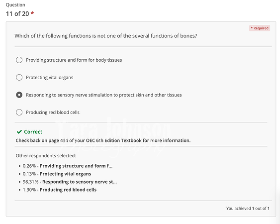
Task: Click the '* Required' badge
Action: tap(260, 28)
